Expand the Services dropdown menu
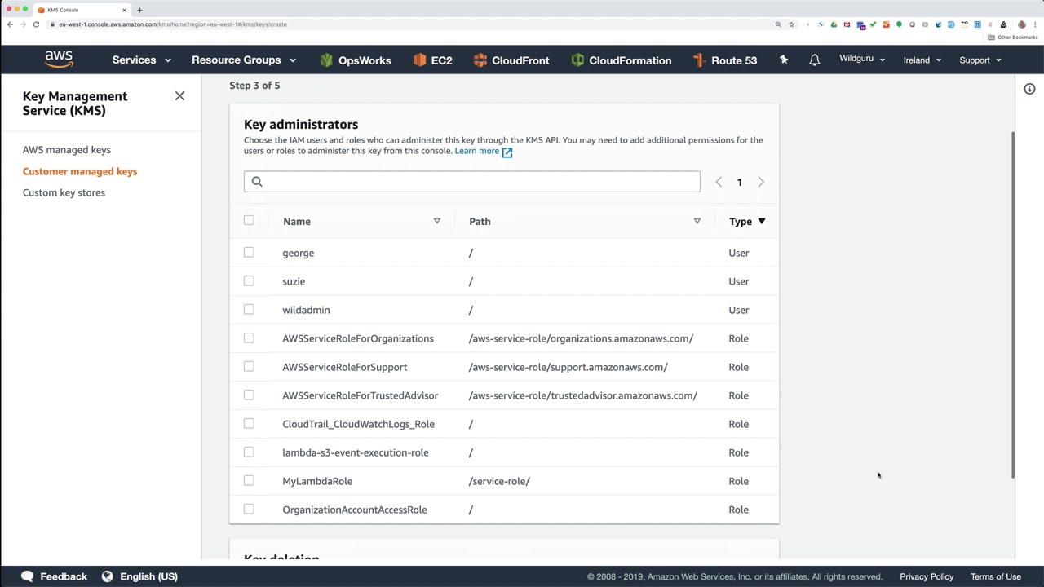Image resolution: width=1044 pixels, height=587 pixels. click(141, 60)
